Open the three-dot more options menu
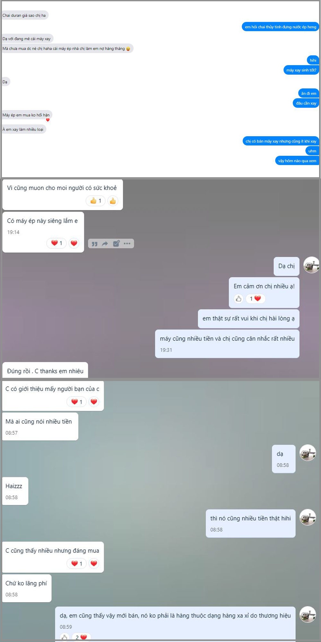The image size is (321, 642). pos(127,243)
